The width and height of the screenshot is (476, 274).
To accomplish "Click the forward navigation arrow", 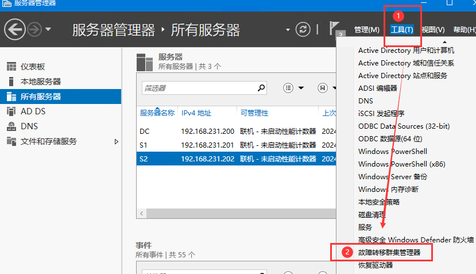I will (x=34, y=29).
